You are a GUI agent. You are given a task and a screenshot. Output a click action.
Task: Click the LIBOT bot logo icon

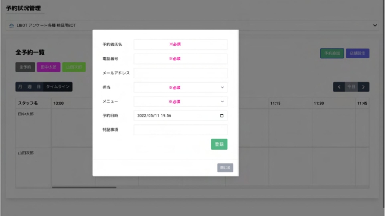pos(11,25)
